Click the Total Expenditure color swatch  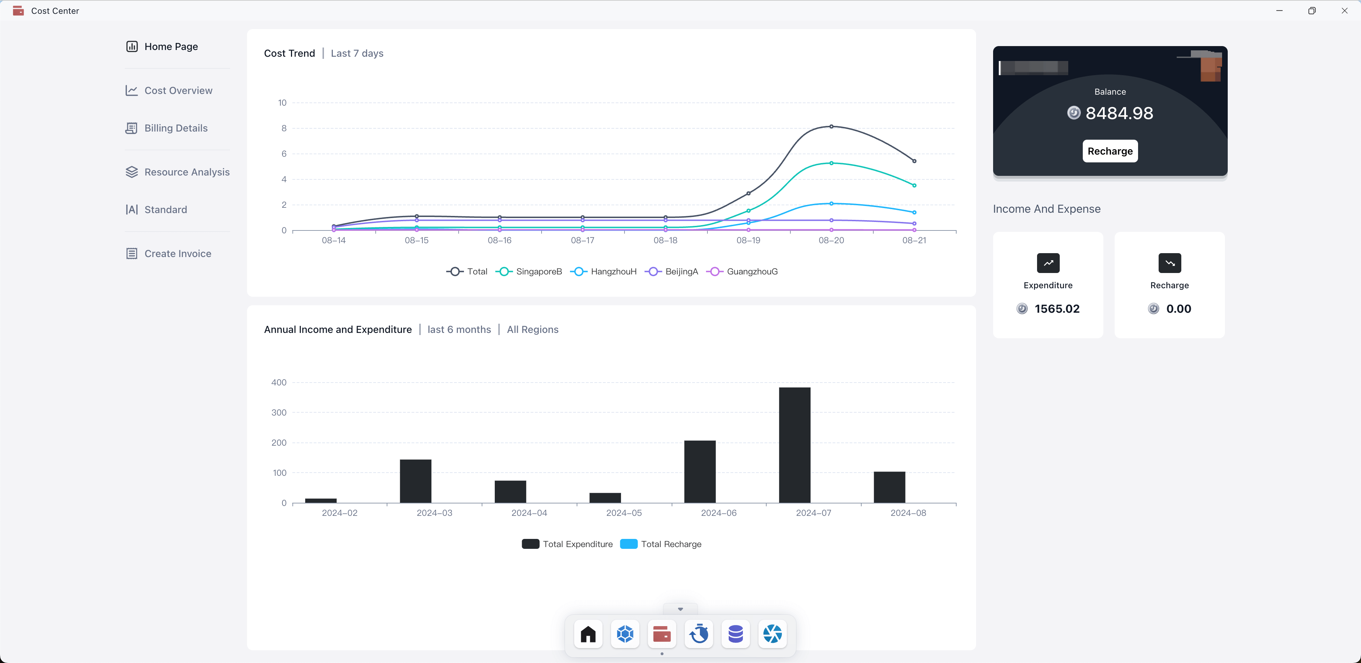click(530, 544)
